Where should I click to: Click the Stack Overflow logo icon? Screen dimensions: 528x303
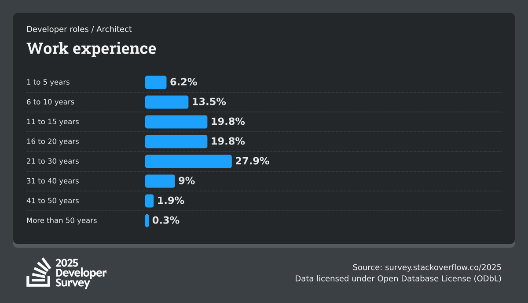pos(39,272)
